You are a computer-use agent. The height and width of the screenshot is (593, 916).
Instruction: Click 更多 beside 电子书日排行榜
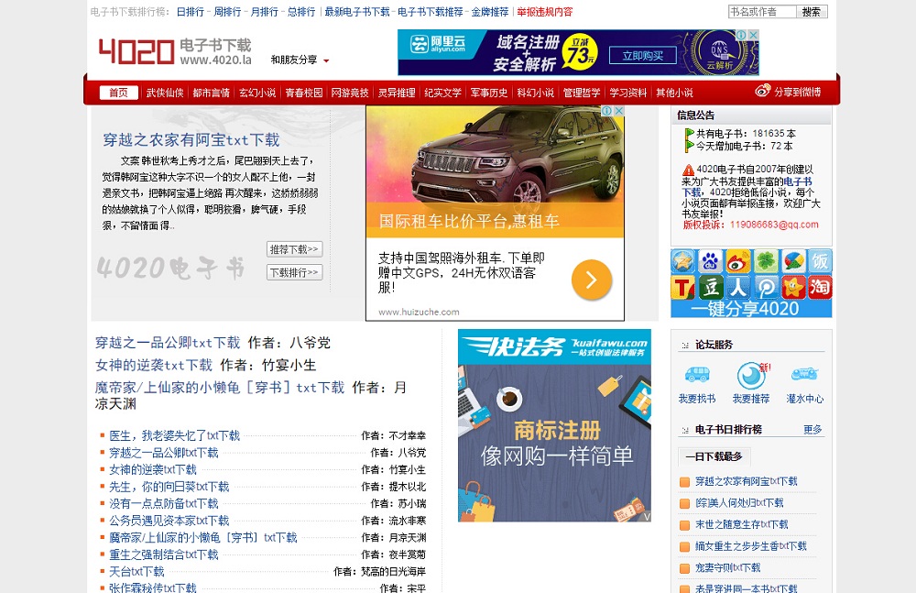click(812, 429)
